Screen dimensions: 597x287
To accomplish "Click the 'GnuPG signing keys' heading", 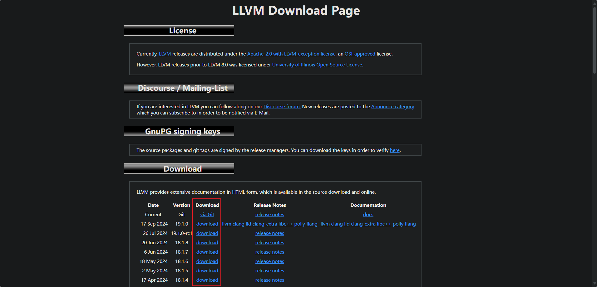I will (x=183, y=131).
